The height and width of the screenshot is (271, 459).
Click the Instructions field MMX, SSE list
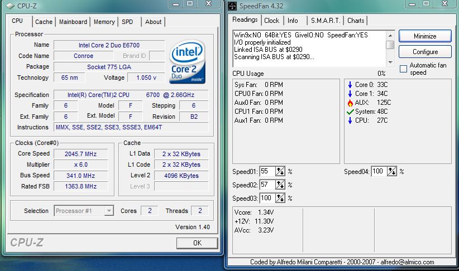(x=131, y=128)
